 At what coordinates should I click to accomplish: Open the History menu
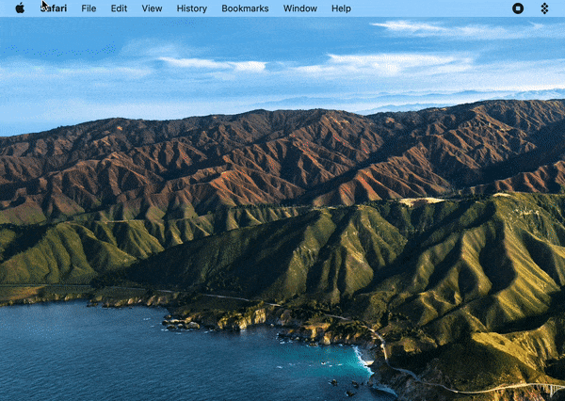pyautogui.click(x=192, y=8)
